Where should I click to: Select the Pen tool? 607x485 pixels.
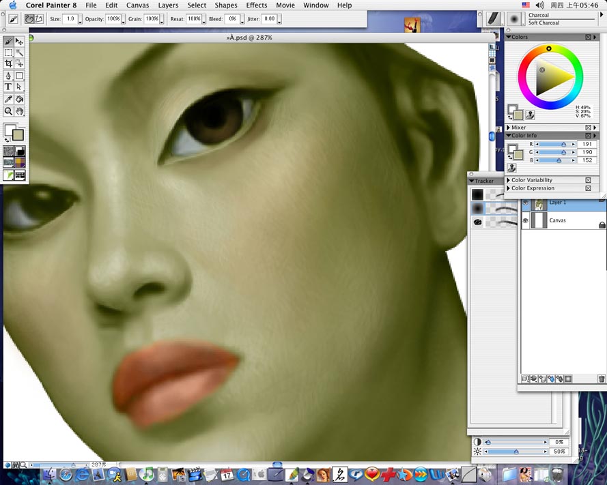coord(8,76)
